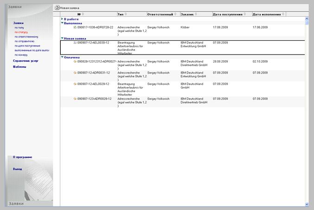Click the Выход link

pyautogui.click(x=18, y=169)
